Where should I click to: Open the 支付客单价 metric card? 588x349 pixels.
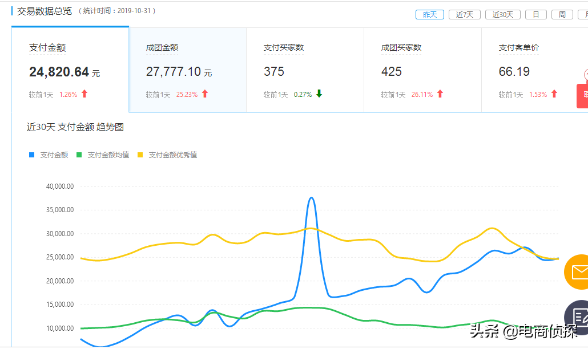(535, 70)
